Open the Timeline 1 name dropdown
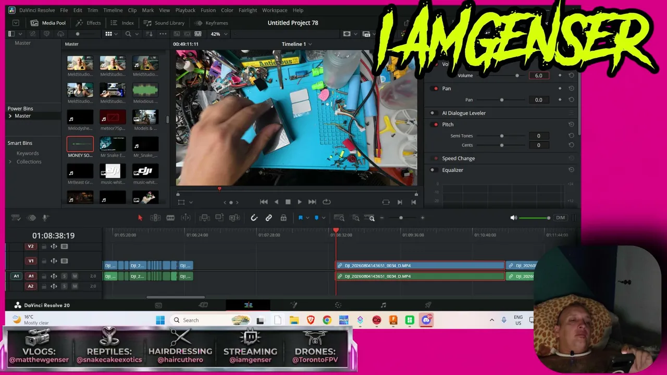This screenshot has width=667, height=375. tap(297, 44)
